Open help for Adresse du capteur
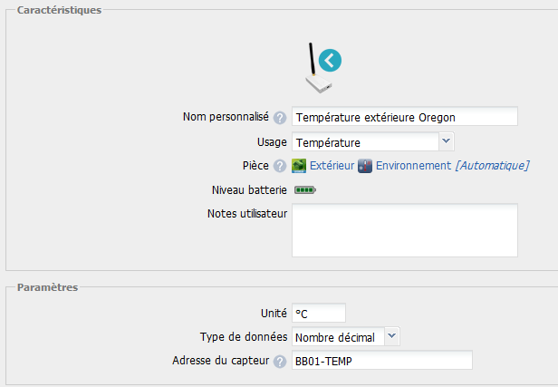This screenshot has height=387, width=558. point(280,362)
